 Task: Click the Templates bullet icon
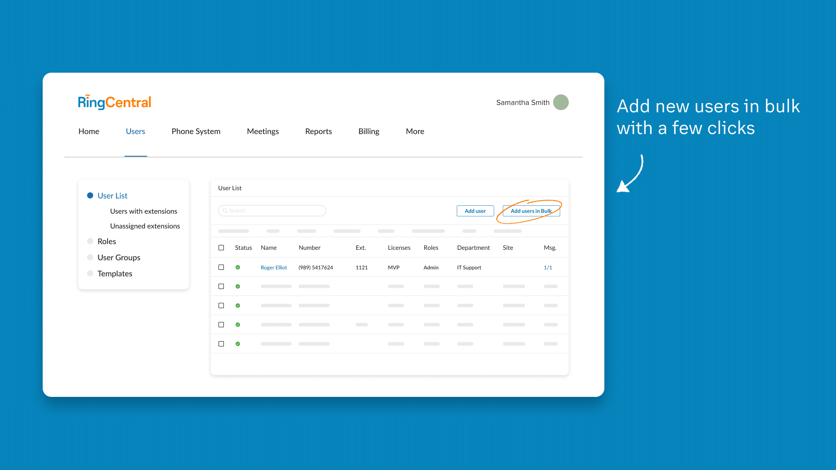coord(90,273)
